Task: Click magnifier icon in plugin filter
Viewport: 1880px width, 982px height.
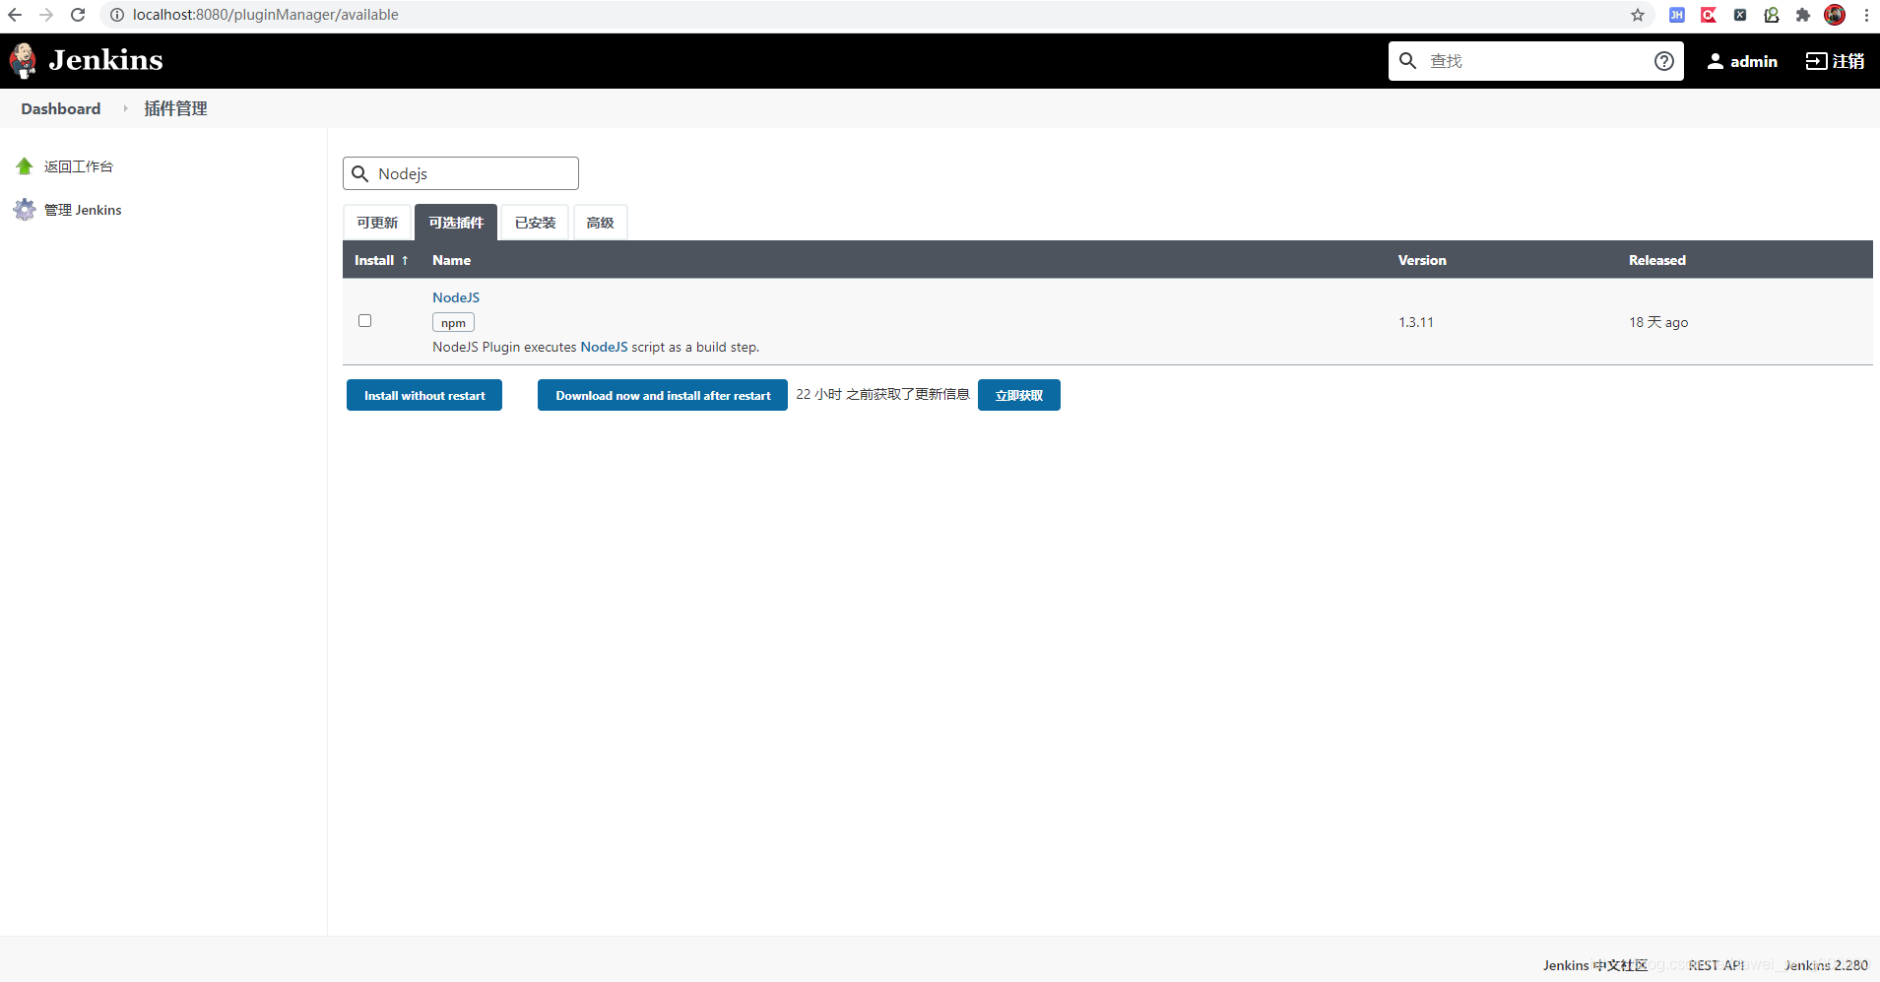Action: click(360, 174)
